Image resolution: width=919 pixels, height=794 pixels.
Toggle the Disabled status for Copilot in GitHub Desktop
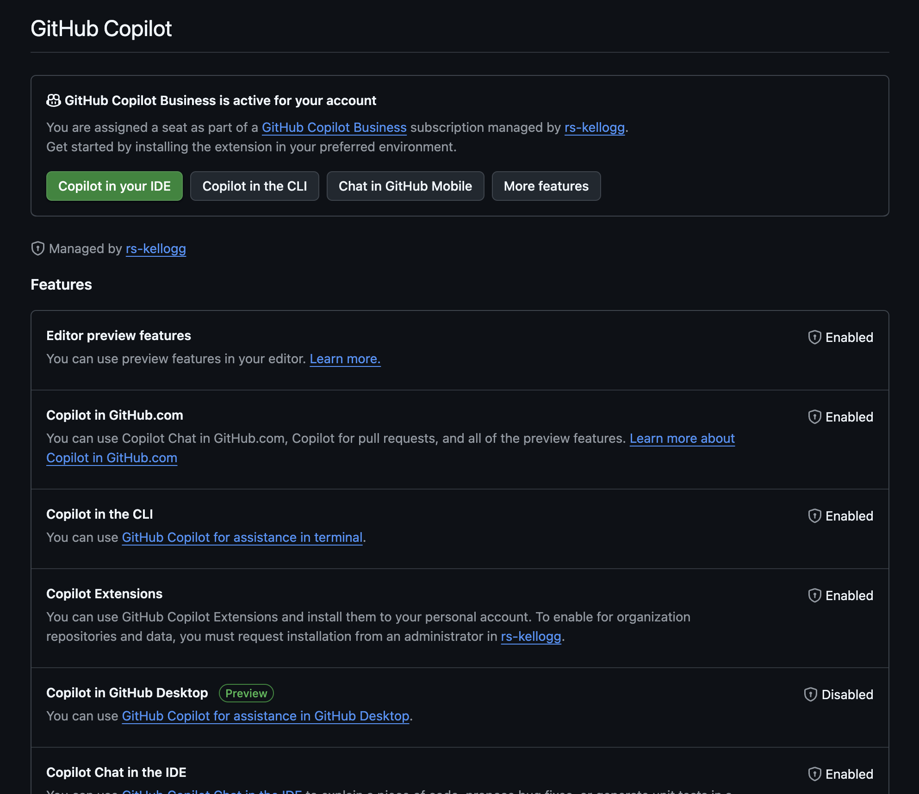point(847,694)
